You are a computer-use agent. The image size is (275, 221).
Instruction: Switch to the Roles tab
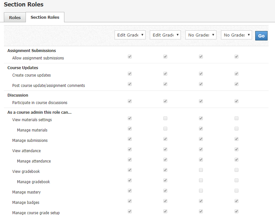pyautogui.click(x=15, y=17)
